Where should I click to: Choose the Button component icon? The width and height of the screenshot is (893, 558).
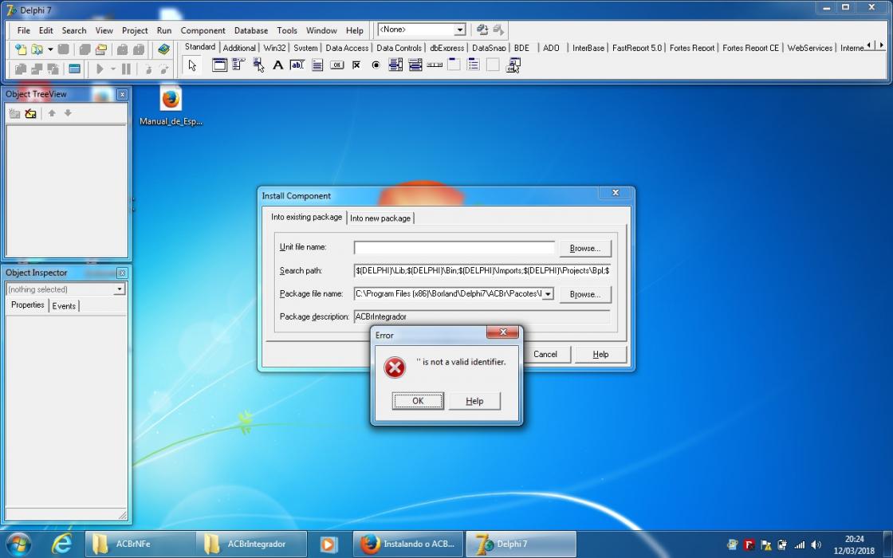pyautogui.click(x=337, y=65)
